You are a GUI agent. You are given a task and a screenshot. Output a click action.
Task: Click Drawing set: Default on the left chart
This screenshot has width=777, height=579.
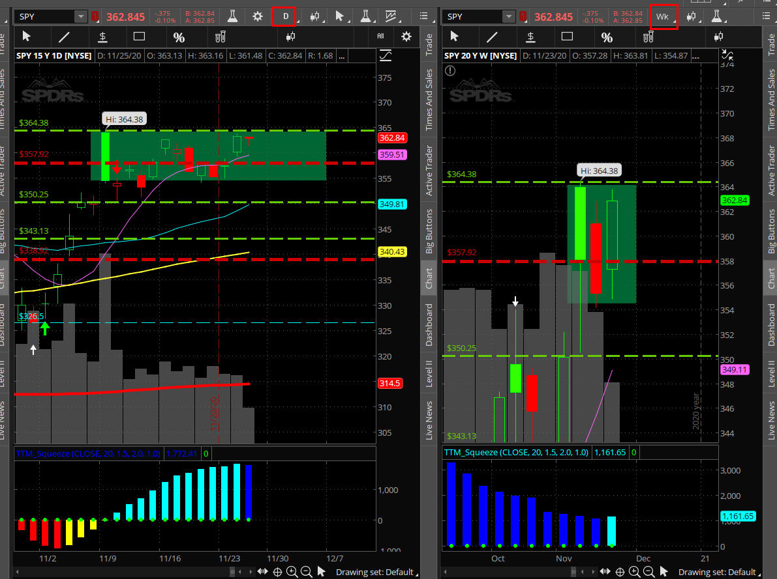374,572
